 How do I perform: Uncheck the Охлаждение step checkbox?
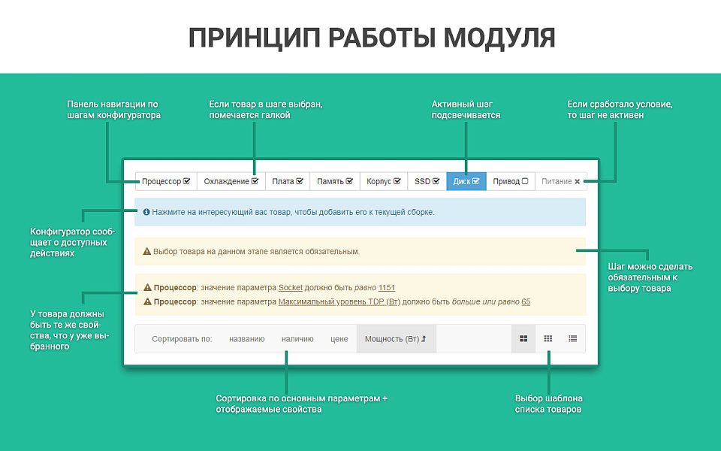click(x=255, y=181)
